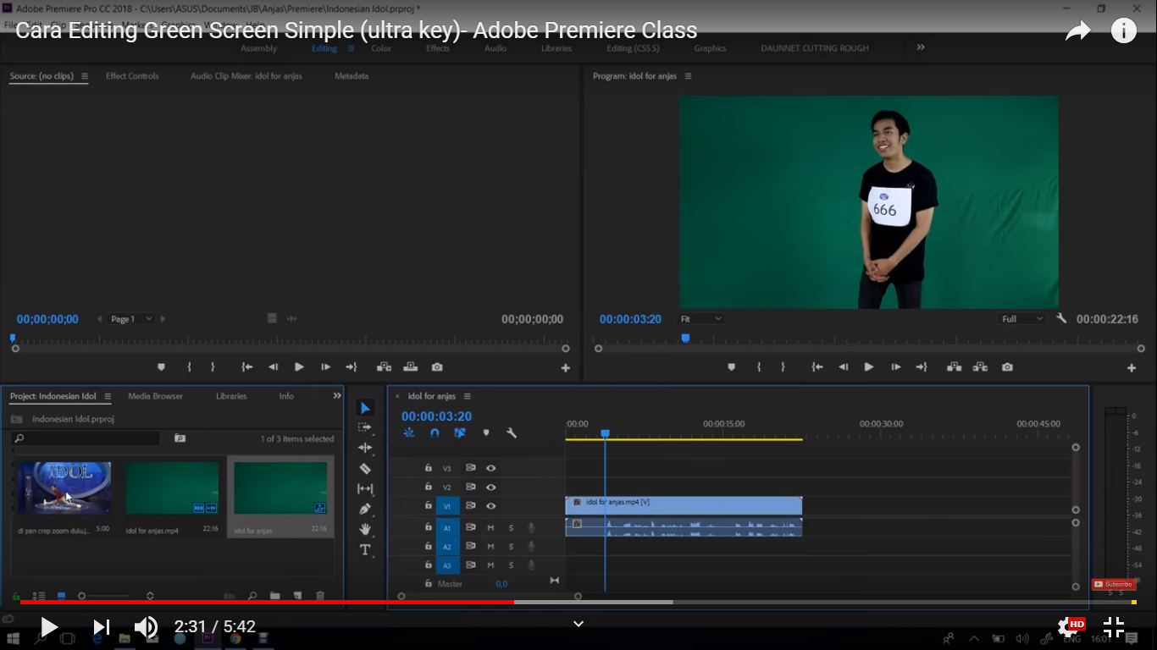The image size is (1157, 650).
Task: Expand Project panel tabs overflow chevron
Action: tap(337, 395)
